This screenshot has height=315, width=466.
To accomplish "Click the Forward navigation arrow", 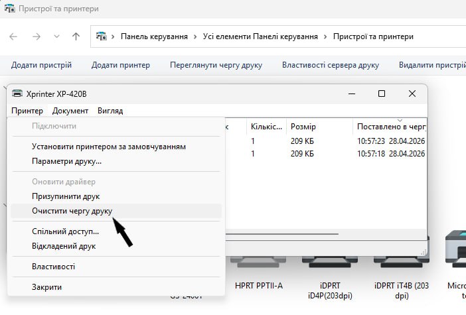I will [37, 36].
